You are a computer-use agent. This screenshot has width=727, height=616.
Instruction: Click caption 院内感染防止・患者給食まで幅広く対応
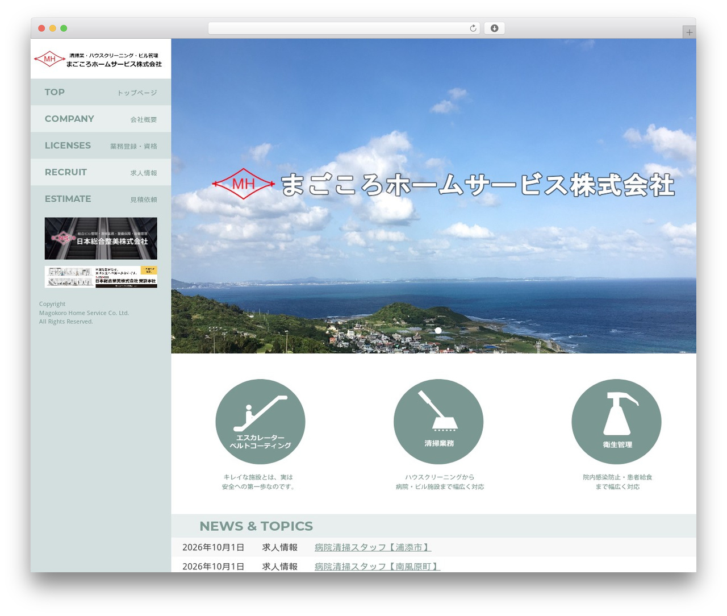click(x=617, y=482)
